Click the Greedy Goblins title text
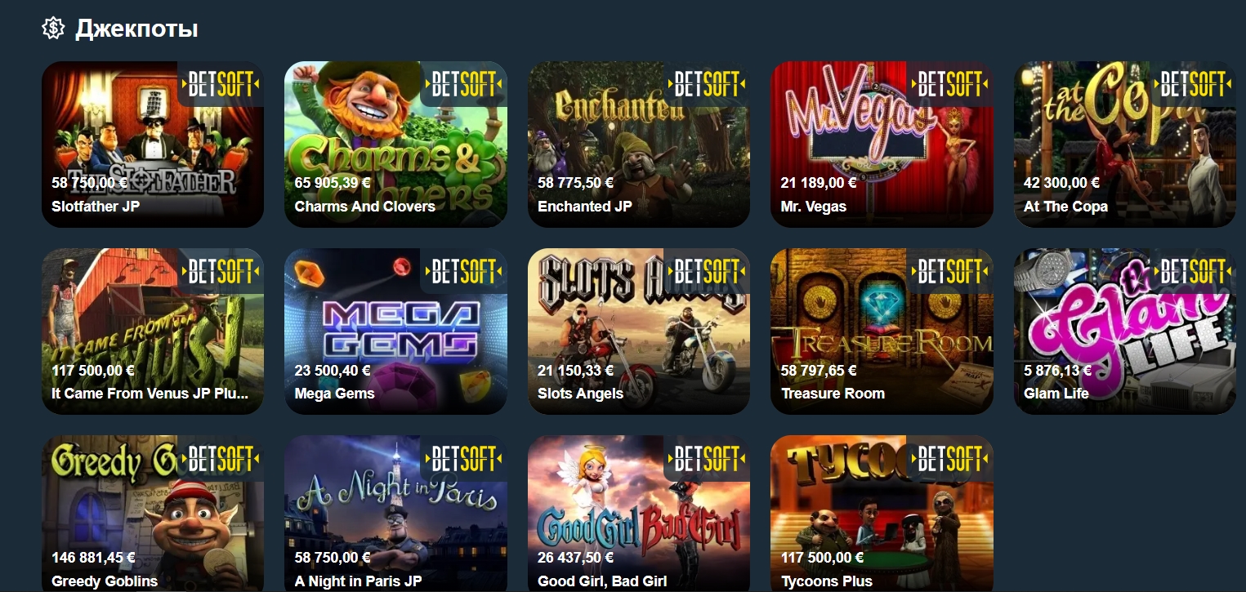The height and width of the screenshot is (592, 1246). 105,581
